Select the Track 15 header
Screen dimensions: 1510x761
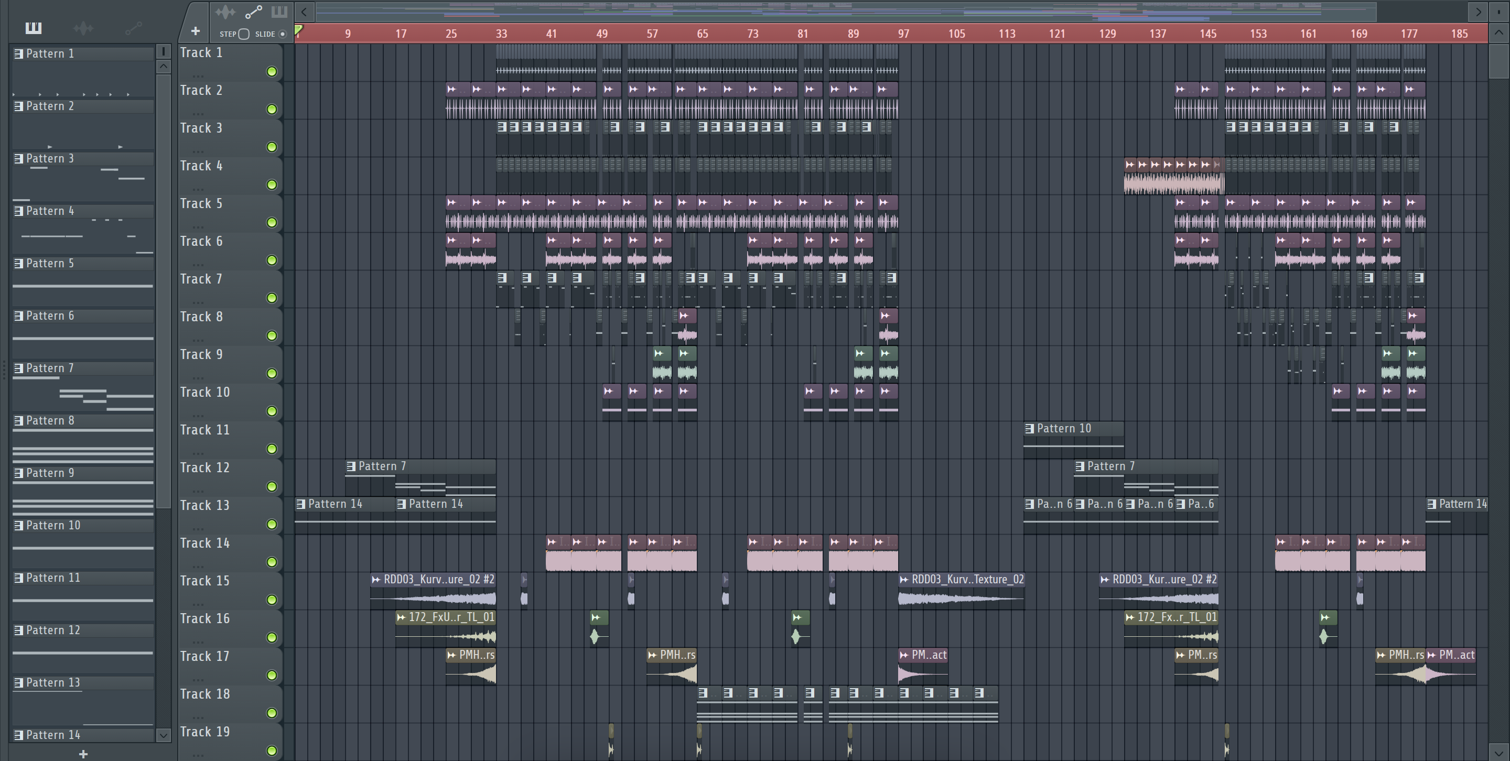click(x=230, y=591)
